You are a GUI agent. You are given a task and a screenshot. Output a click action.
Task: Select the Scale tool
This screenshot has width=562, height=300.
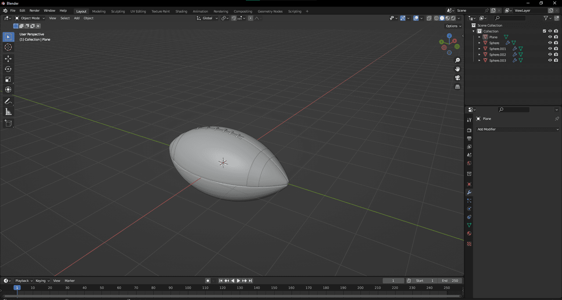8,79
